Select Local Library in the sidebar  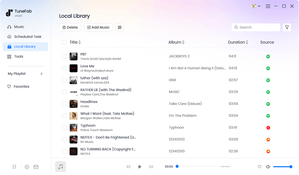(25, 47)
